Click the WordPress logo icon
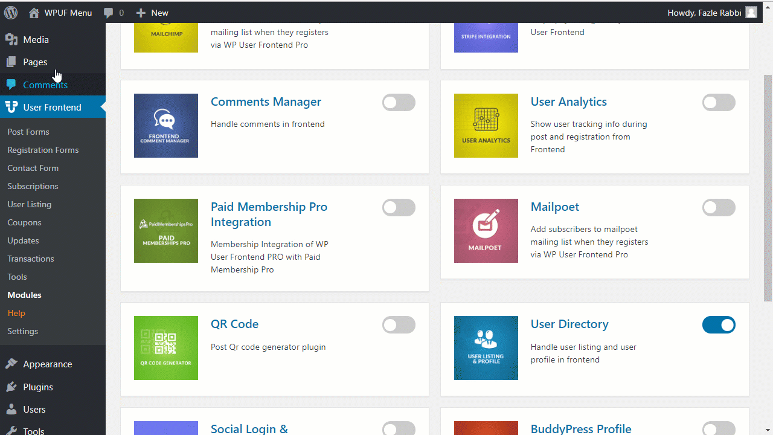 [x=11, y=12]
